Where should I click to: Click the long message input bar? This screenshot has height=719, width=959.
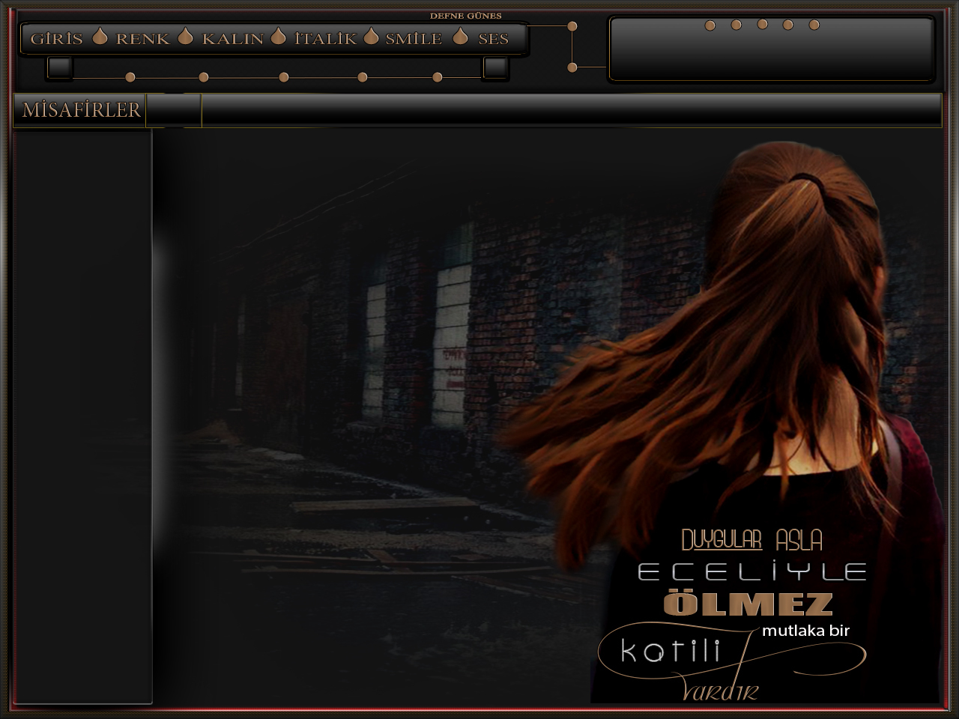pyautogui.click(x=571, y=110)
